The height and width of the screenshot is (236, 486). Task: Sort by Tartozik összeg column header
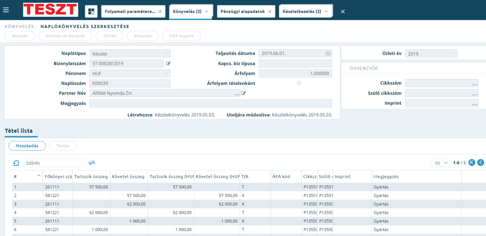(91, 177)
